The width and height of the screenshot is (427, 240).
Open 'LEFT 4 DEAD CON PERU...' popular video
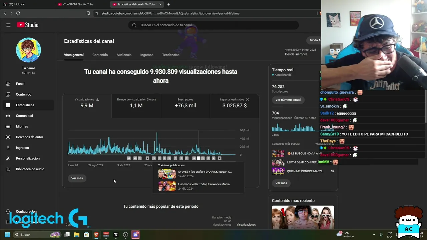click(x=303, y=162)
